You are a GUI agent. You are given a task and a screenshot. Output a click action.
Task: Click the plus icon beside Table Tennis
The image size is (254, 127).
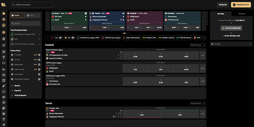point(39,69)
